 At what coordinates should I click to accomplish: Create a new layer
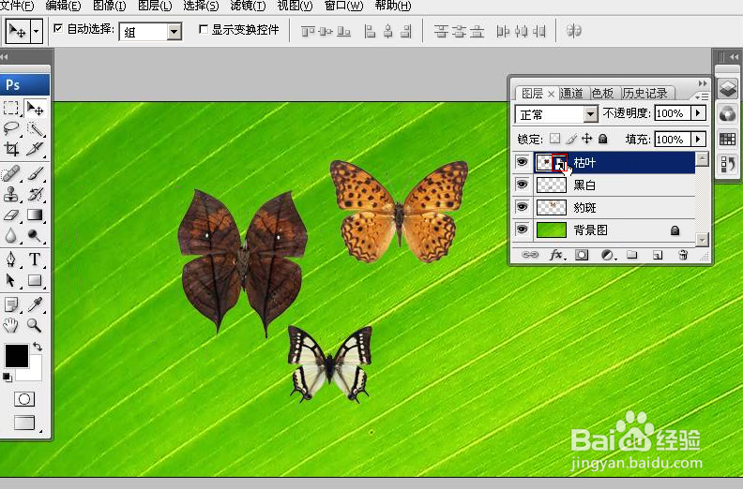coord(658,256)
